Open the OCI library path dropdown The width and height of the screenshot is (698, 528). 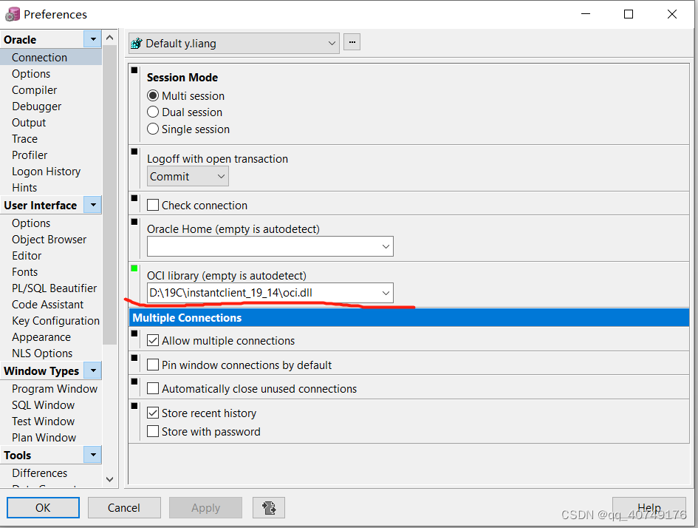pos(386,293)
